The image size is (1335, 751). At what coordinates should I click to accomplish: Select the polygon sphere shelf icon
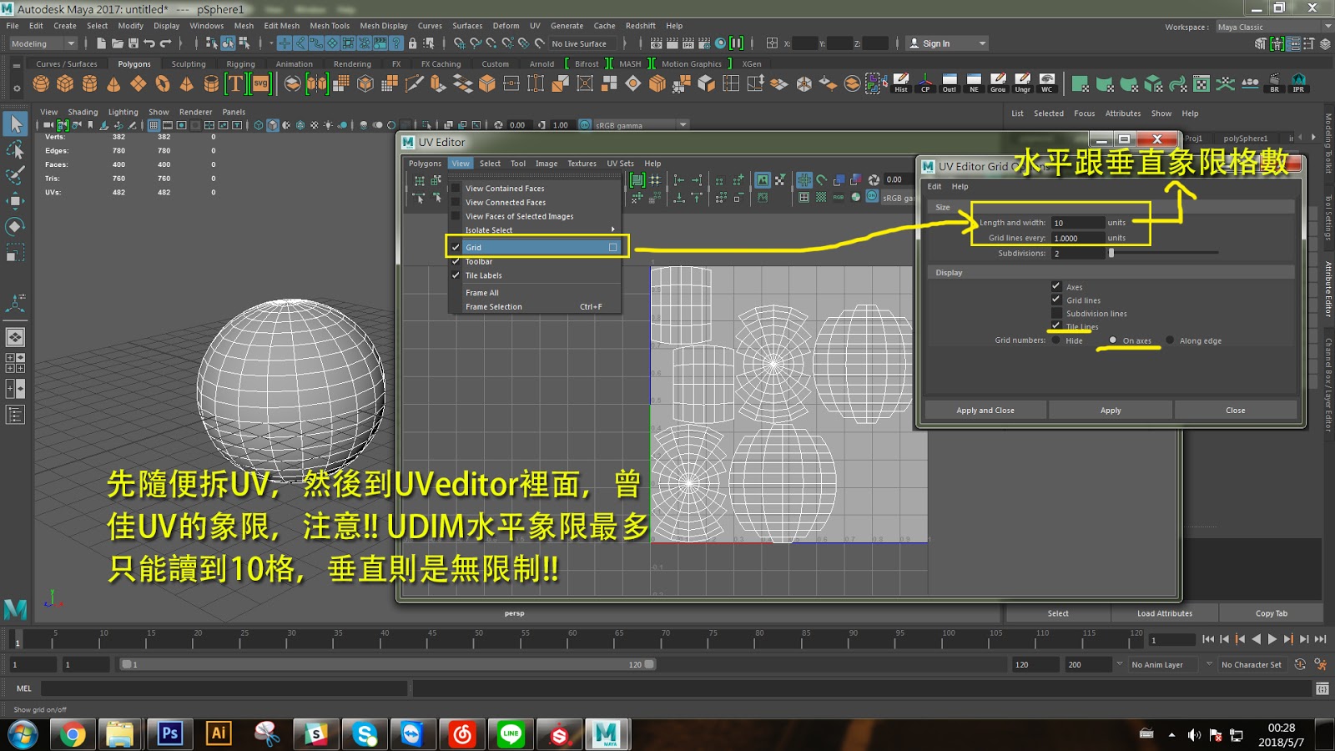[41, 83]
